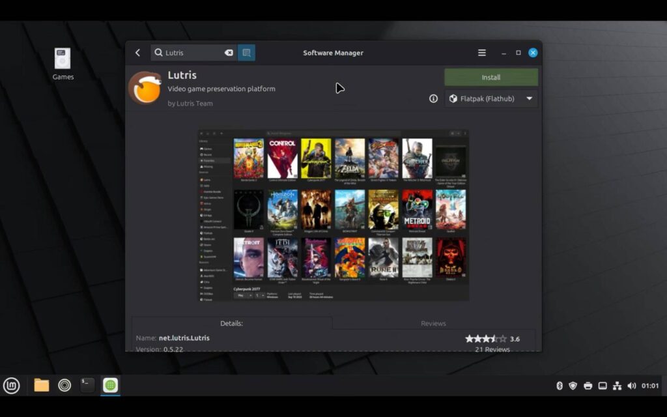Switch to the Reviews tab
Image resolution: width=667 pixels, height=417 pixels.
(433, 323)
